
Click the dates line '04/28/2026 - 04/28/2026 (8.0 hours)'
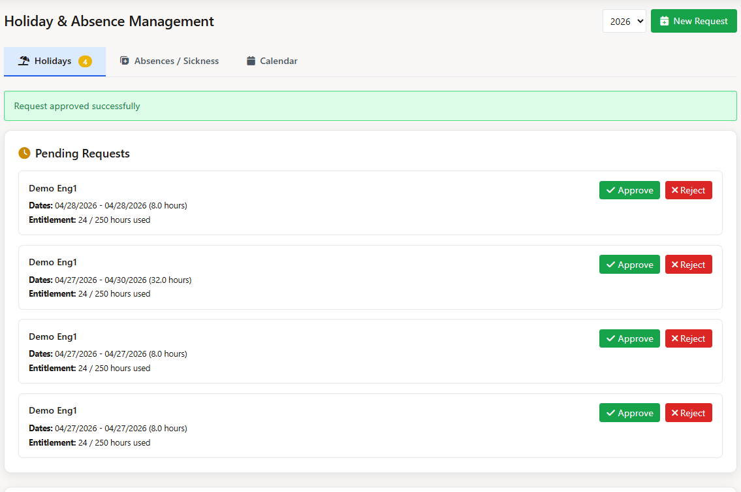tap(108, 205)
